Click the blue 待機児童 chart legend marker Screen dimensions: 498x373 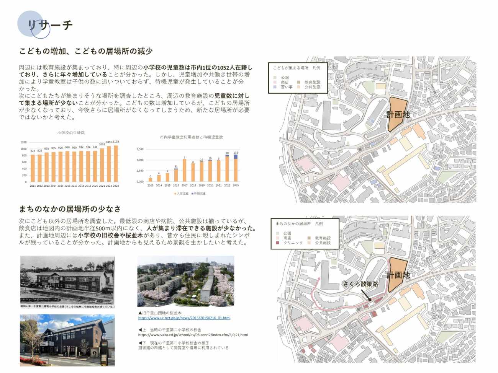[x=192, y=194]
